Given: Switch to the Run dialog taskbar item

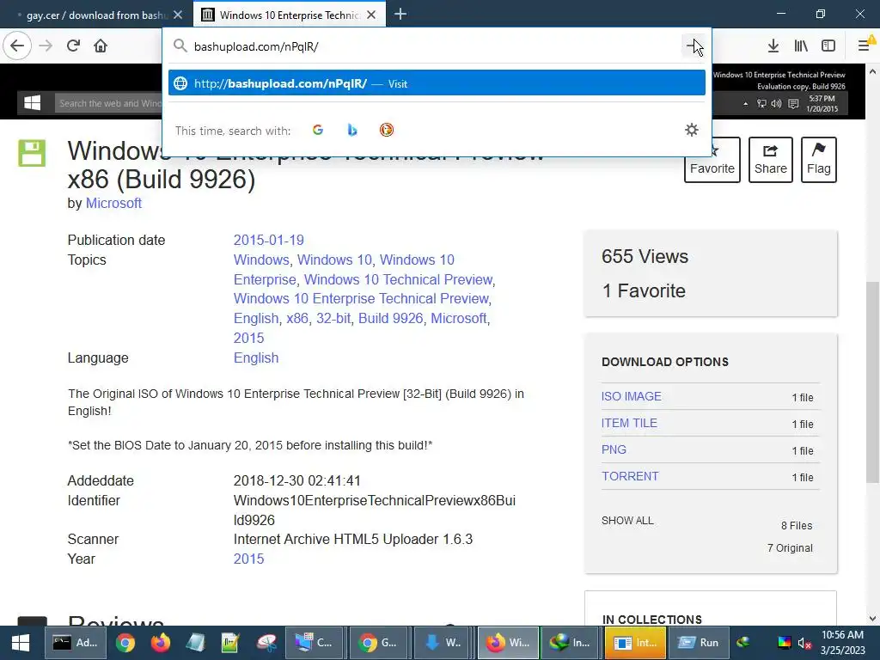Looking at the screenshot, I should [698, 643].
